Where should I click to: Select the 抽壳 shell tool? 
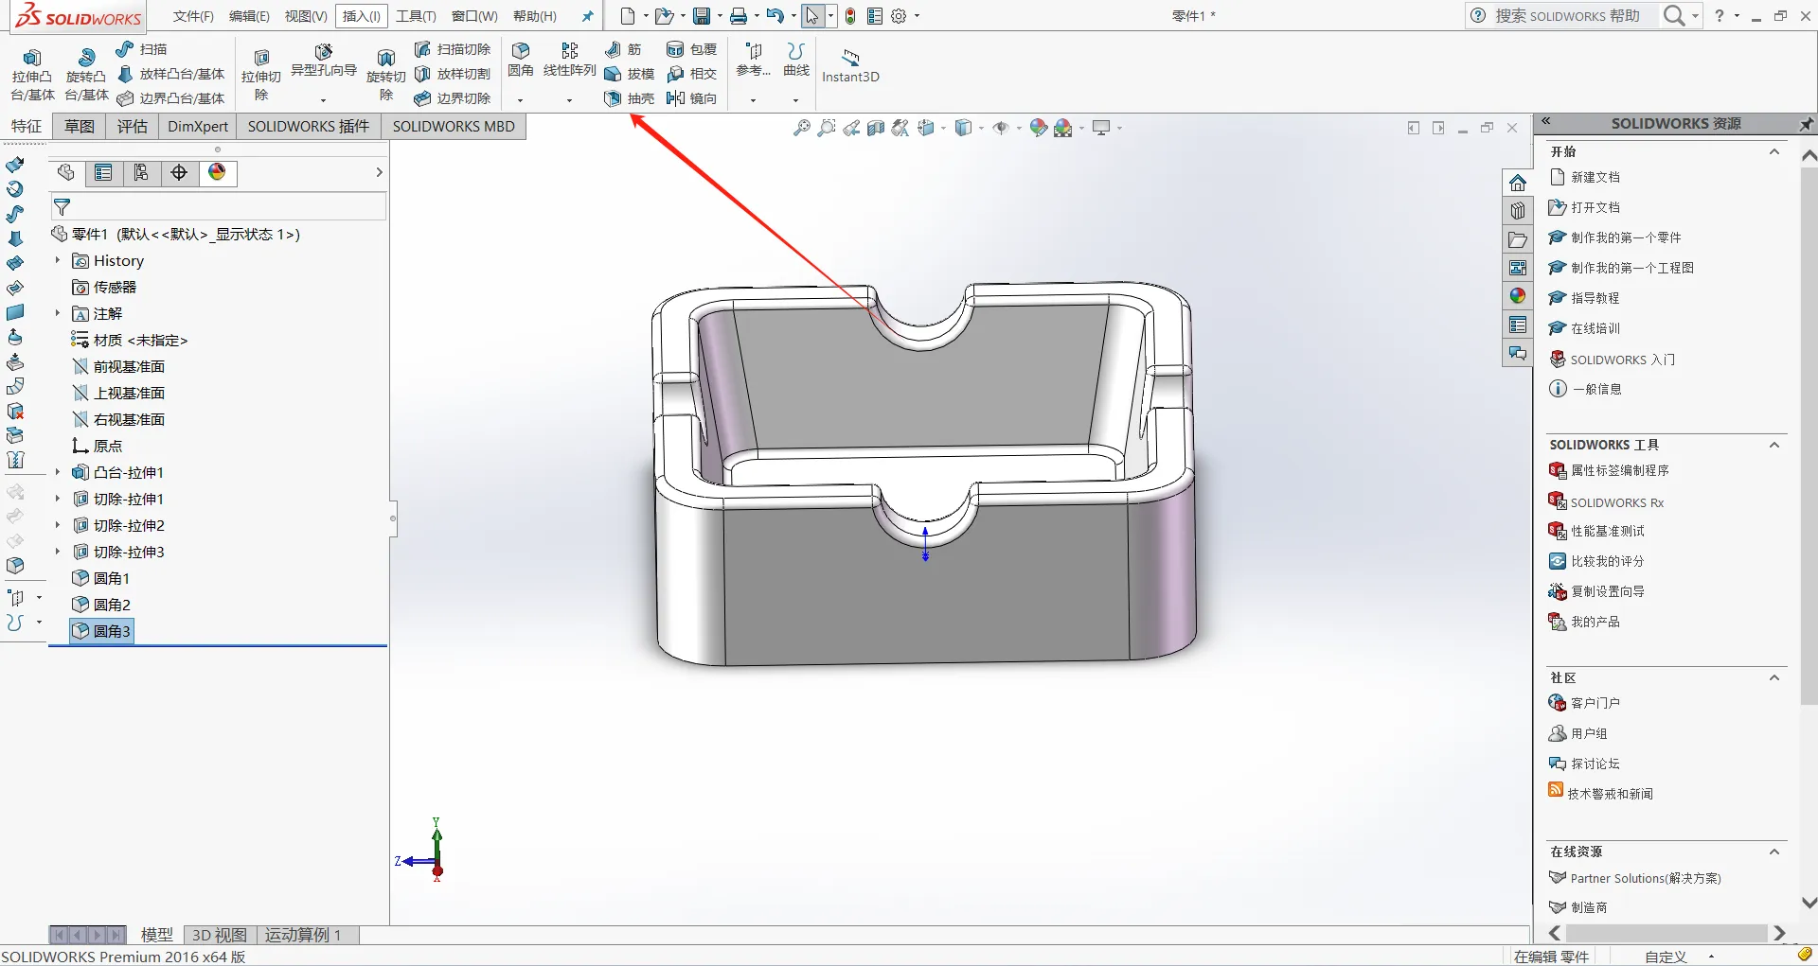point(629,98)
